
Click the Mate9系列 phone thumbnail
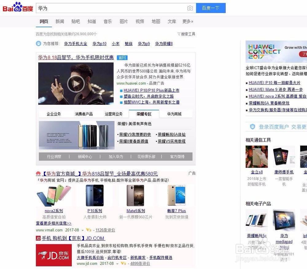click(x=136, y=196)
